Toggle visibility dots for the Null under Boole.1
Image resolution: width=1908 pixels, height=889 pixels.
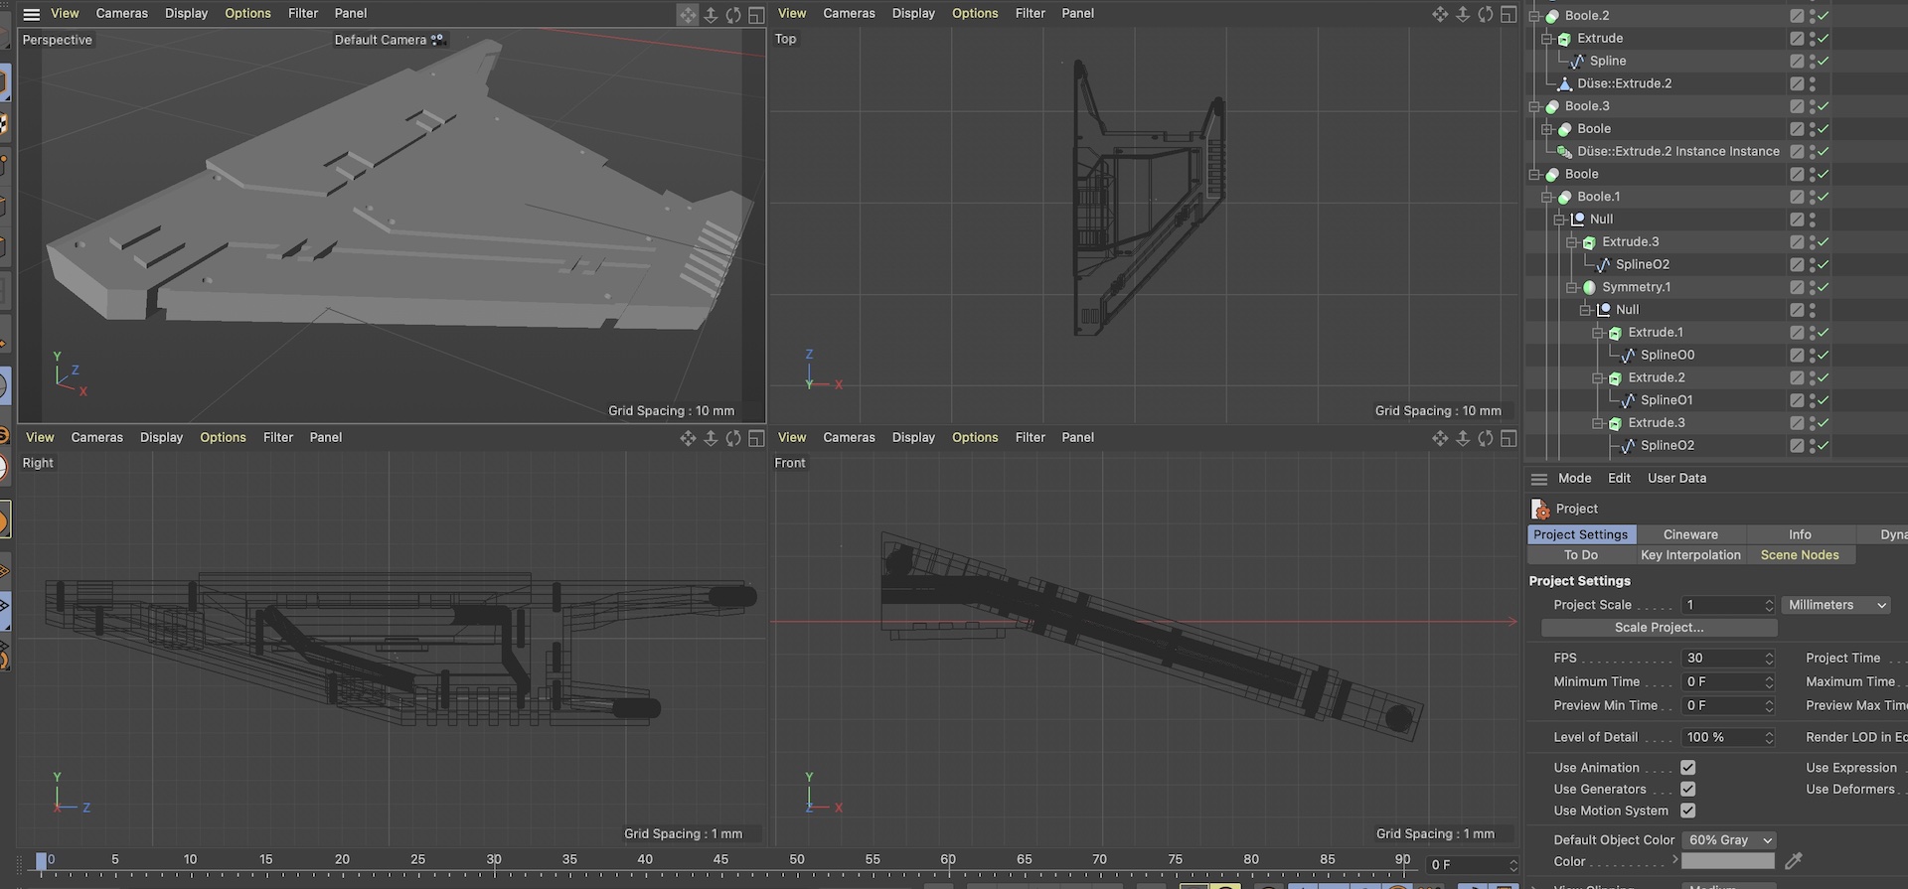(1813, 220)
